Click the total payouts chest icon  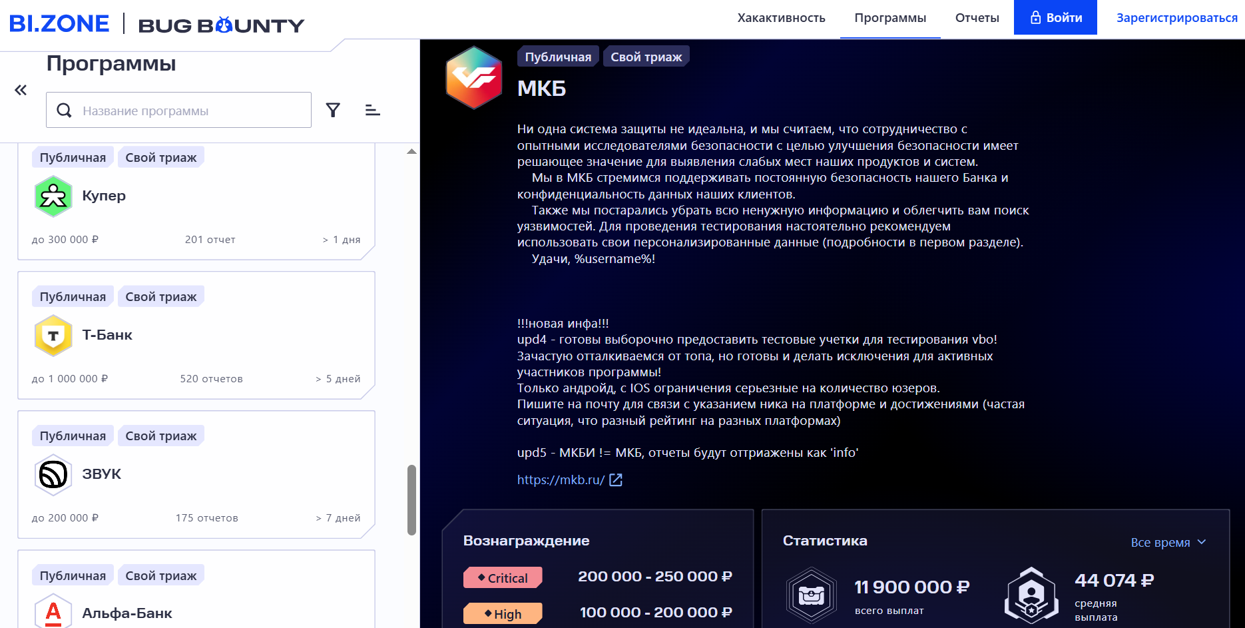point(811,595)
